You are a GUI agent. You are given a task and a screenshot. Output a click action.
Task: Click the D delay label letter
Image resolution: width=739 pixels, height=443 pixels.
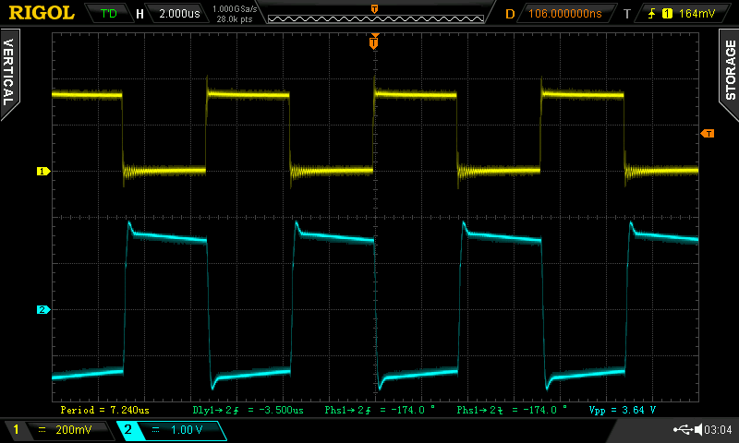click(510, 14)
